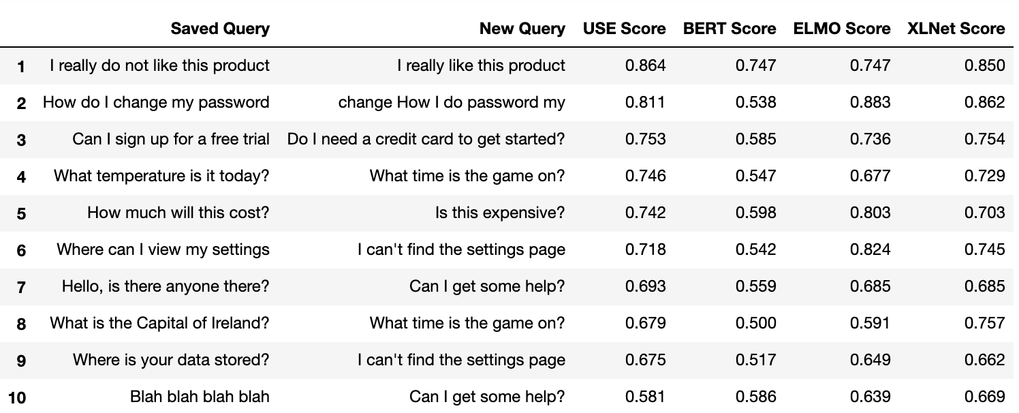Click 'Do I need a credit card' query cell

(426, 139)
